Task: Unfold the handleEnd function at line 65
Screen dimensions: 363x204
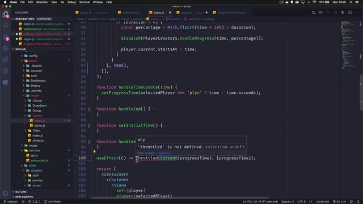Action: pyautogui.click(x=89, y=109)
